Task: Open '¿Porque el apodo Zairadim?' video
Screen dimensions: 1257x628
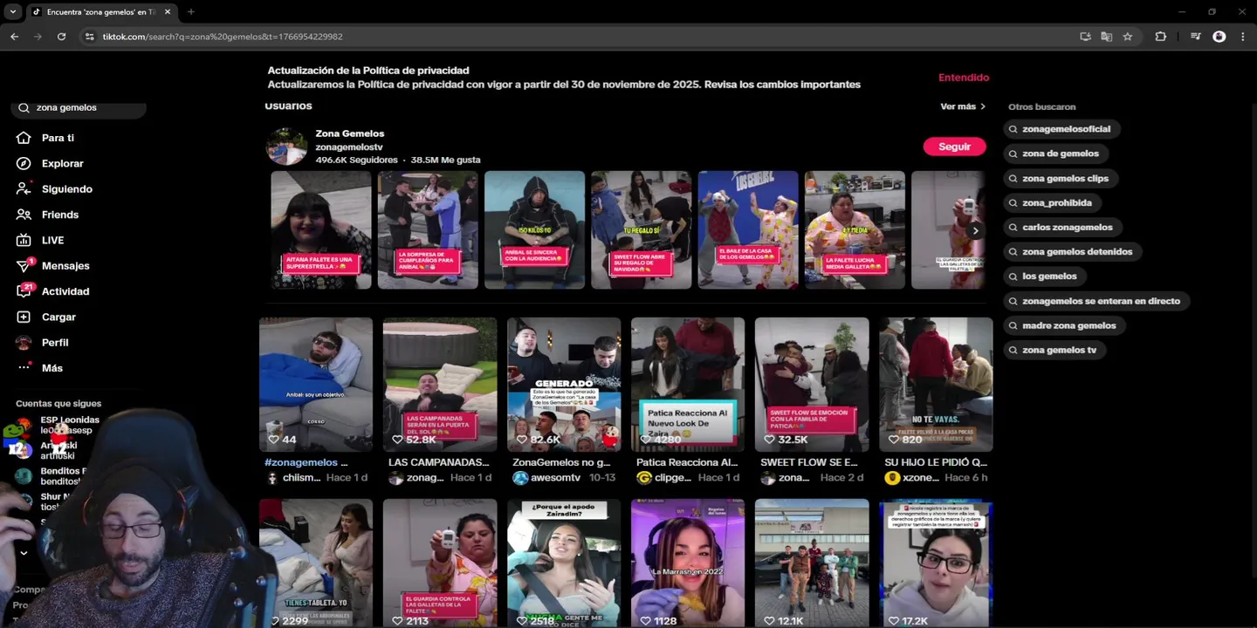Action: (564, 563)
